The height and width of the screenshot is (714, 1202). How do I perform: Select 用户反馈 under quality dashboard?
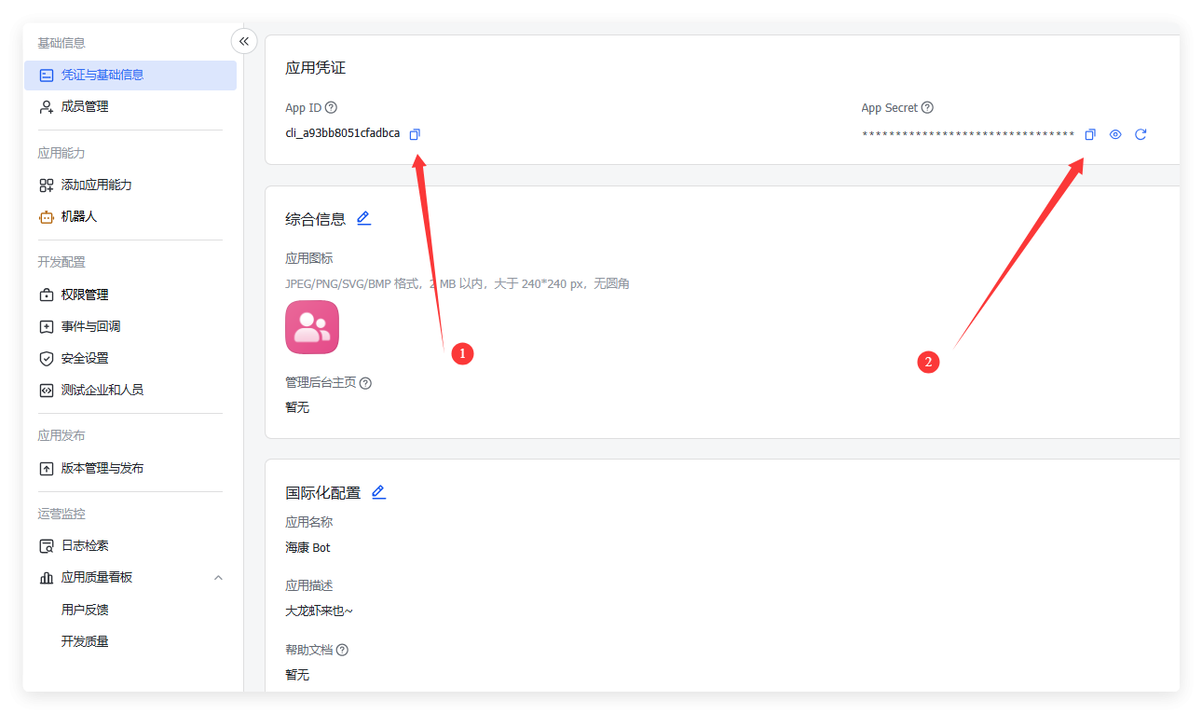pos(85,610)
